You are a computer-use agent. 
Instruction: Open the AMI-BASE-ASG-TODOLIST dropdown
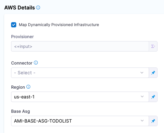(80, 121)
